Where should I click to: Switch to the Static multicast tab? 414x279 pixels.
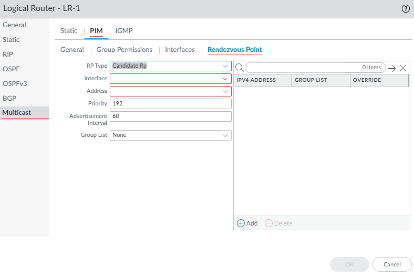point(69,31)
